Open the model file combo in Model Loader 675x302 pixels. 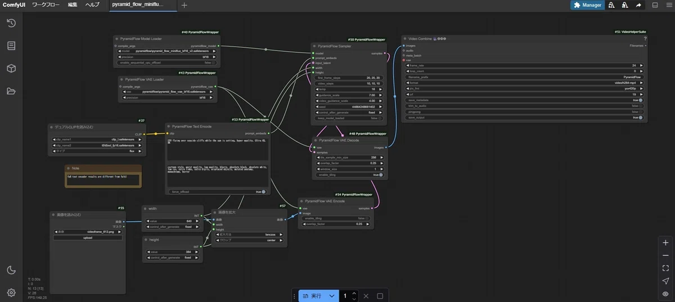click(166, 51)
